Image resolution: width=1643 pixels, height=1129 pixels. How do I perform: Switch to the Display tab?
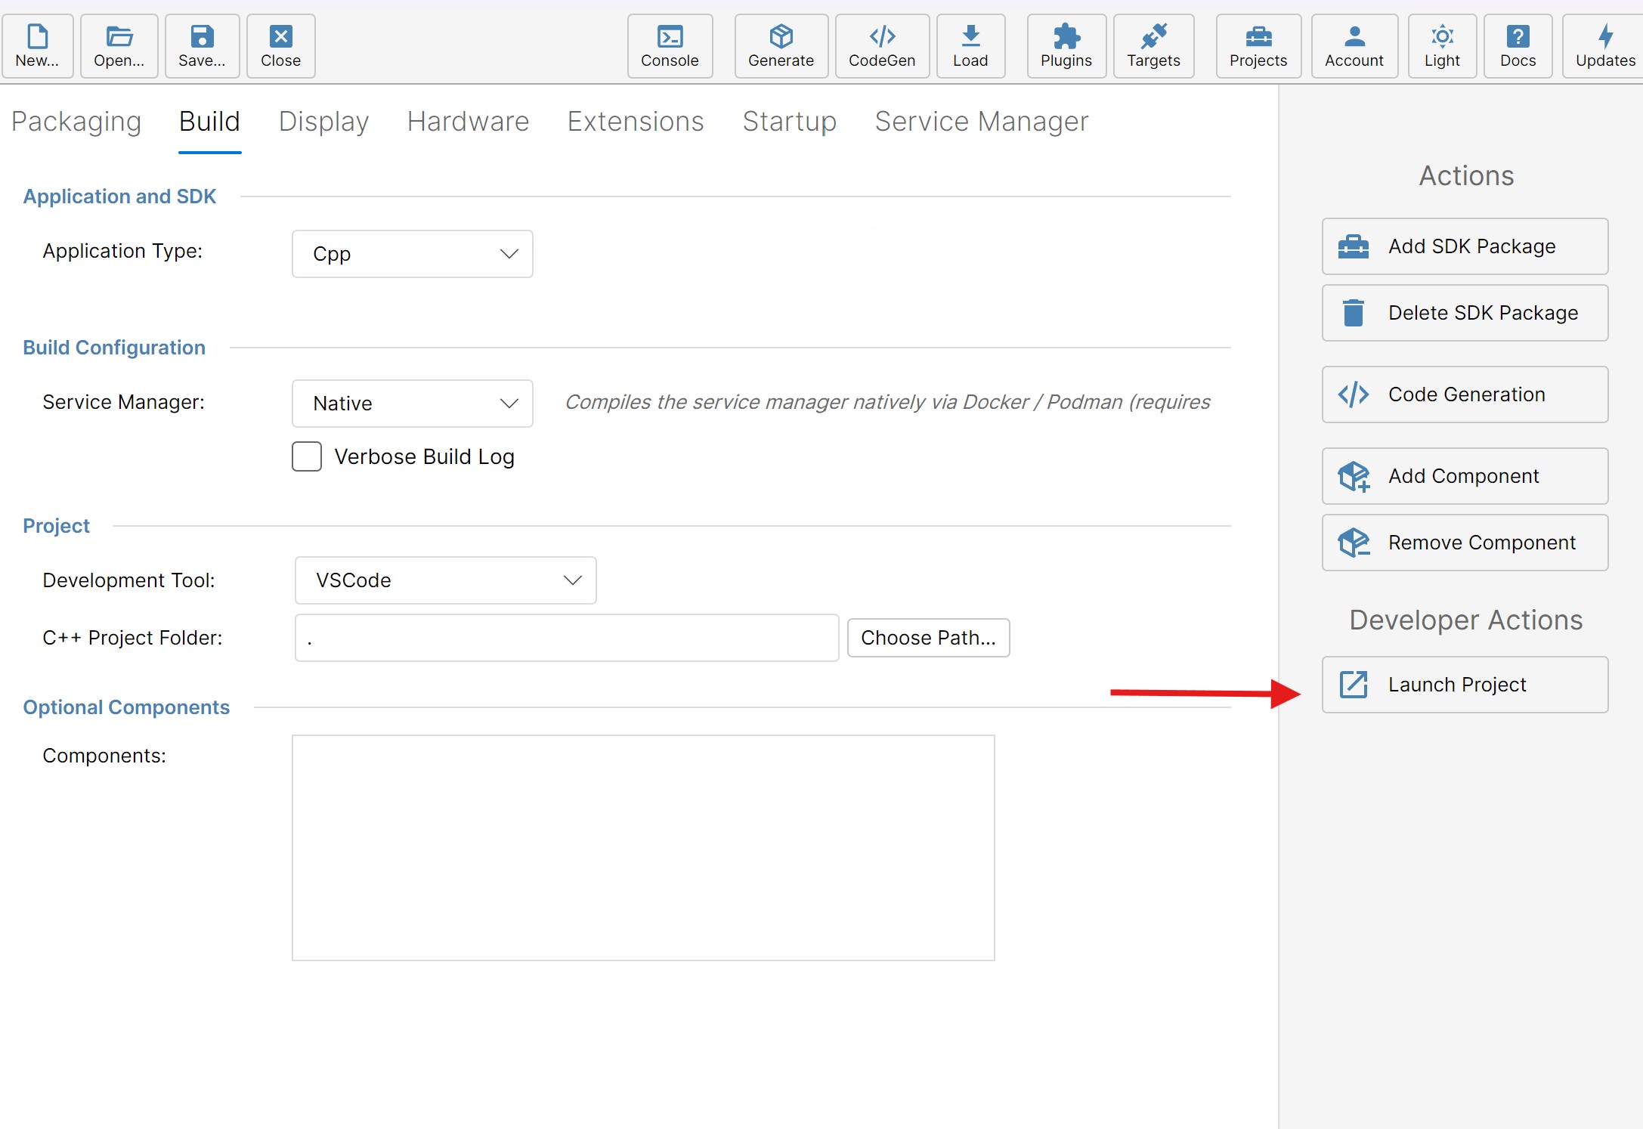pos(323,122)
